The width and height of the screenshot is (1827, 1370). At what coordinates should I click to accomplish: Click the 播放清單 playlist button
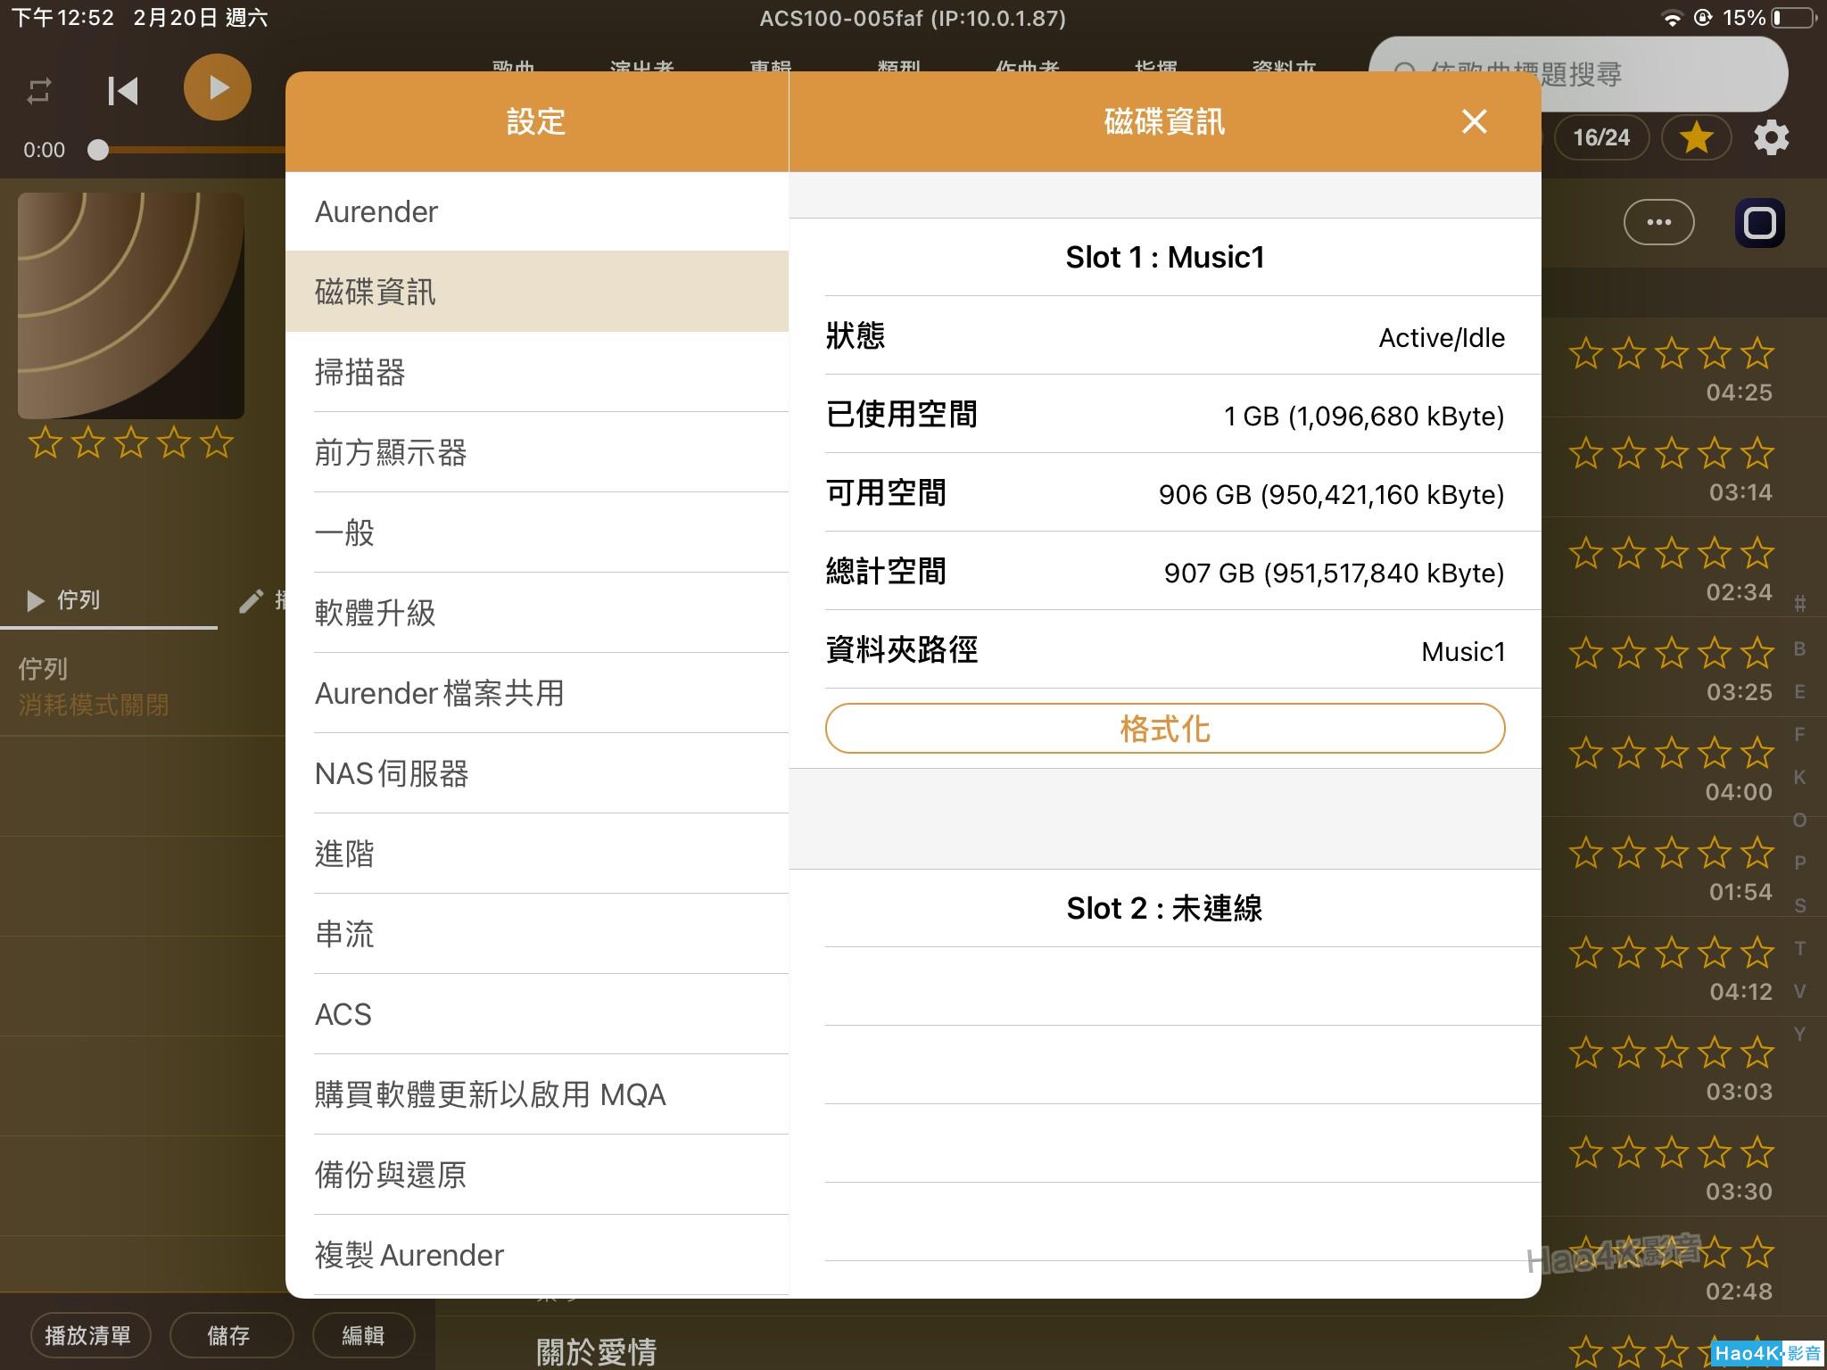point(88,1335)
